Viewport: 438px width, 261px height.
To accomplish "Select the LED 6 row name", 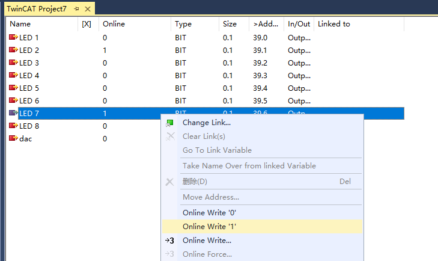I will [x=29, y=100].
